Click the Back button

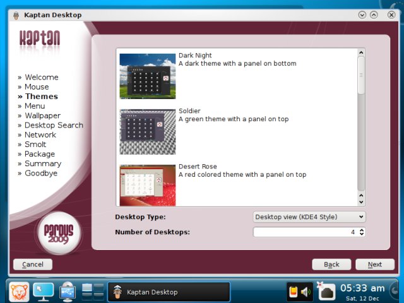[x=331, y=264]
